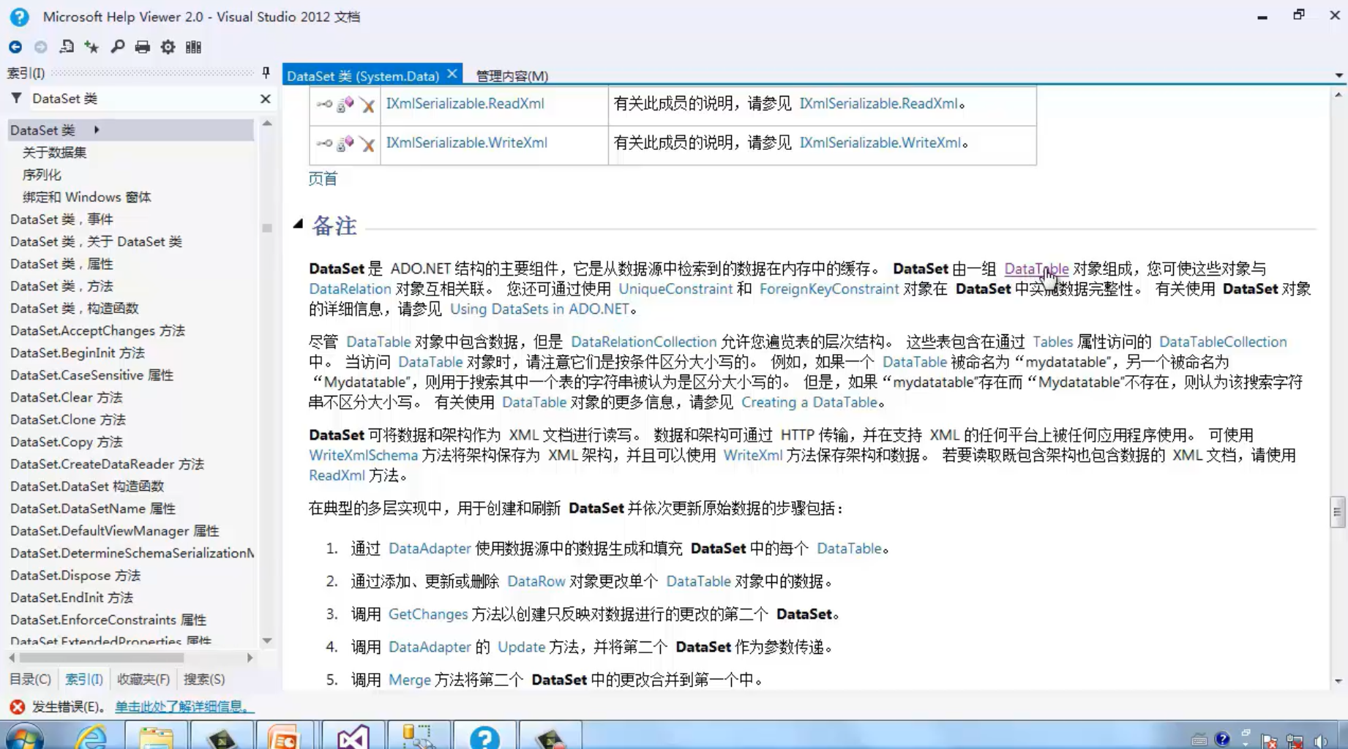The image size is (1348, 749).
Task: Switch to 管理内容(M) tab
Action: coord(512,75)
